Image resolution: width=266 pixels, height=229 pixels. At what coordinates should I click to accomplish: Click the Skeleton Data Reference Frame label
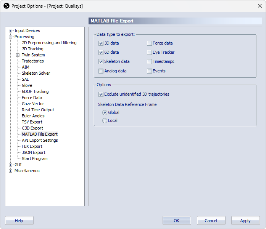click(127, 104)
